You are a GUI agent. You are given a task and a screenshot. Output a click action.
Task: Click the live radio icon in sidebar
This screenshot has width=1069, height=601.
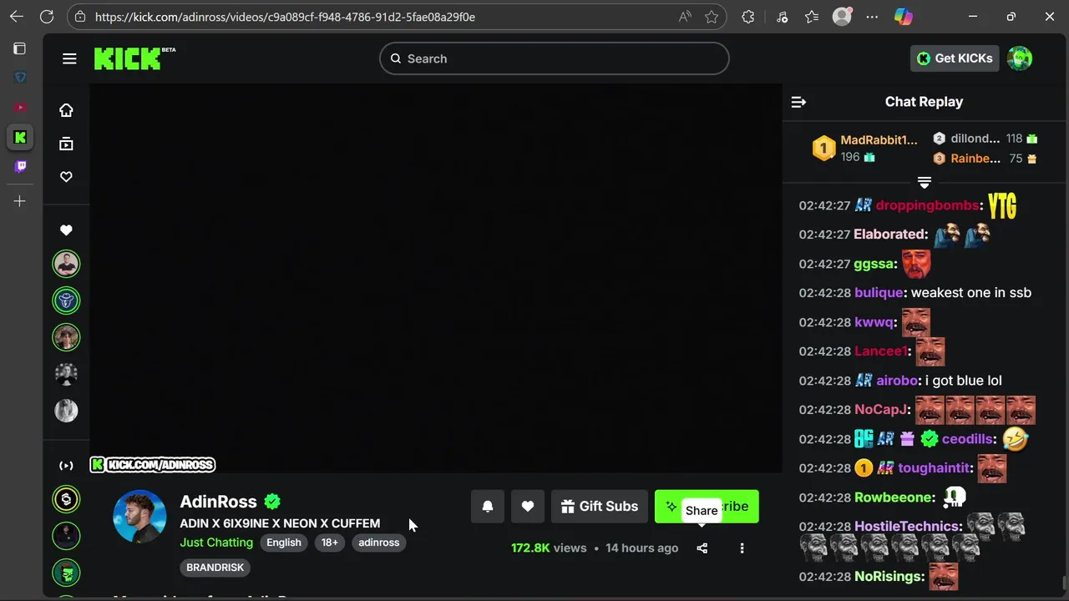(x=66, y=466)
